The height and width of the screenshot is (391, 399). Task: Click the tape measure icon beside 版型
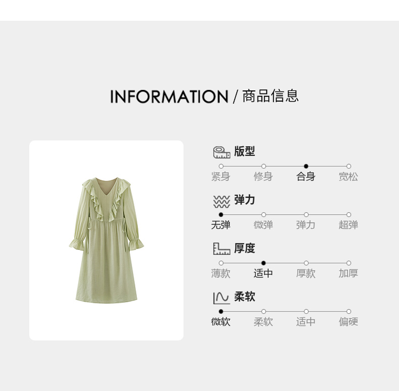(222, 152)
